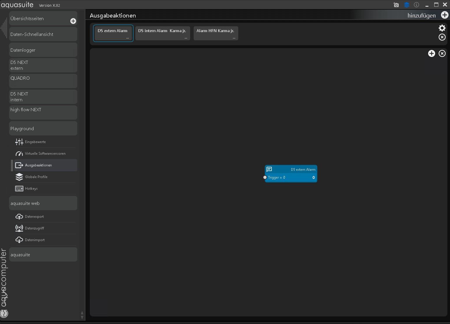This screenshot has width=450, height=324.
Task: Open Eingabewerte menu item
Action: pyautogui.click(x=45, y=142)
